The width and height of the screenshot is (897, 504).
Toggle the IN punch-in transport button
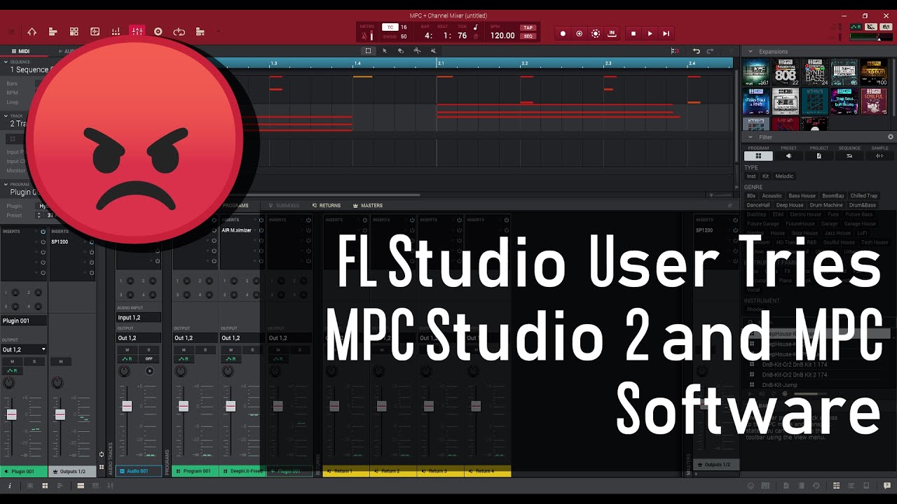pyautogui.click(x=612, y=34)
